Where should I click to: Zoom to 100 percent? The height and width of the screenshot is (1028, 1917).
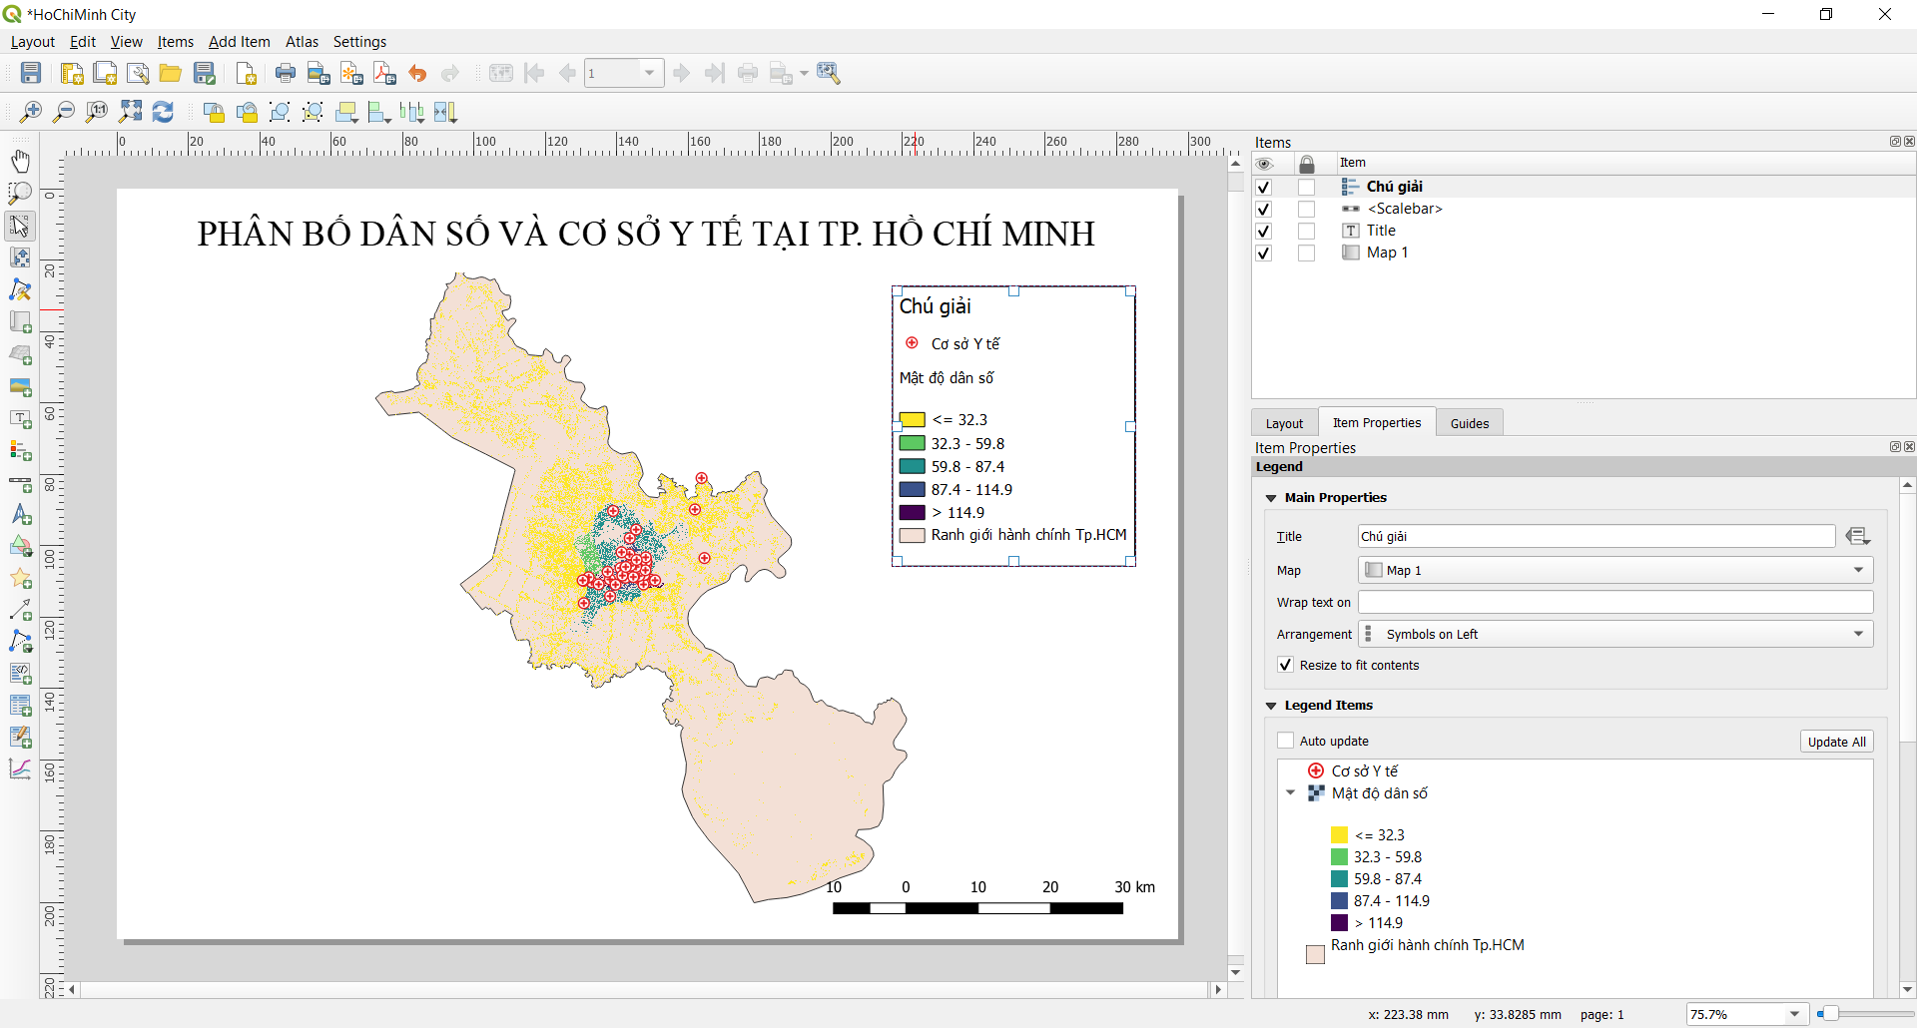pos(97,112)
